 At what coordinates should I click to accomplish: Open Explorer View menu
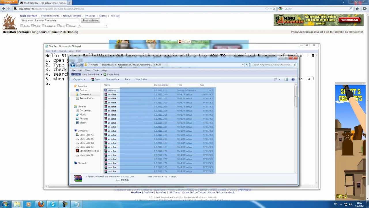click(x=88, y=70)
